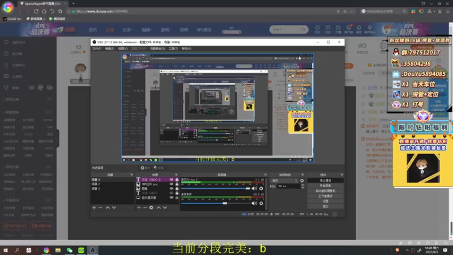
Task: Go to browser home page icon
Action: (44, 11)
